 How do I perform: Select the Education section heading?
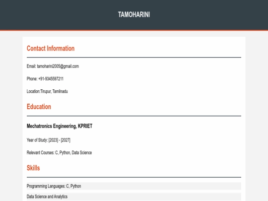pos(39,107)
